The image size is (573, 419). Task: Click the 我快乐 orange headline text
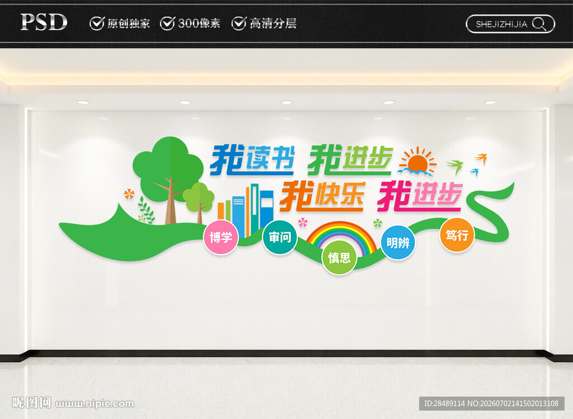(322, 196)
